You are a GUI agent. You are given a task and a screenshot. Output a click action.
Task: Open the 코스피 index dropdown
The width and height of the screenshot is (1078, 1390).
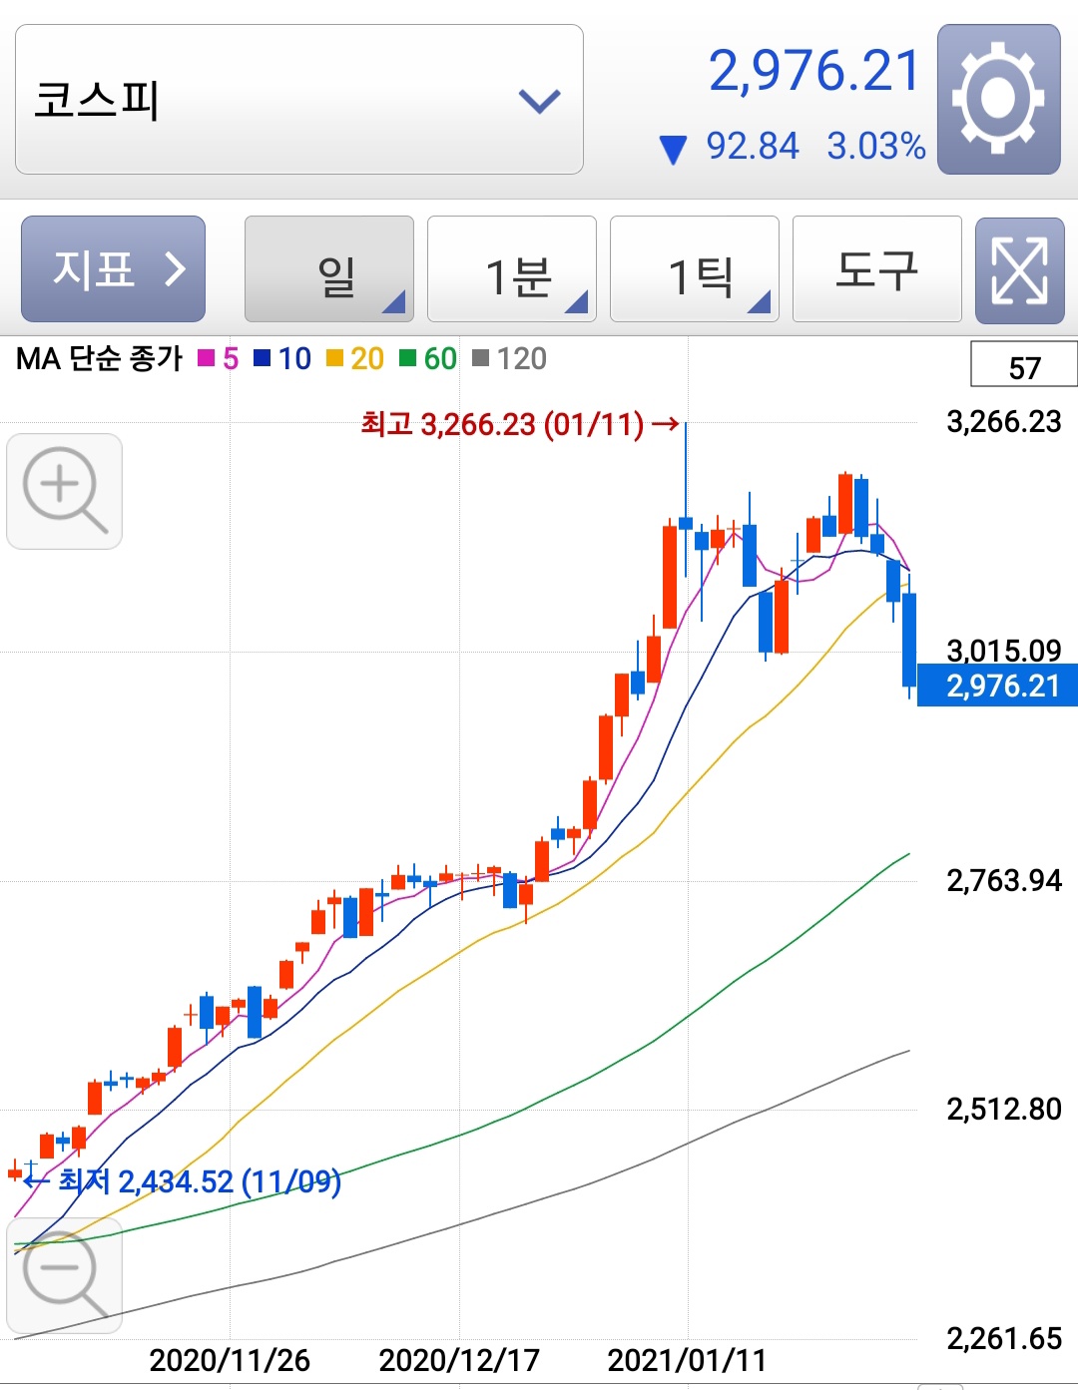click(299, 99)
